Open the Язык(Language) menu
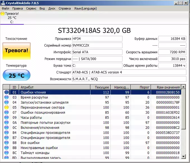The height and width of the screenshot is (163, 190). pos(85,8)
